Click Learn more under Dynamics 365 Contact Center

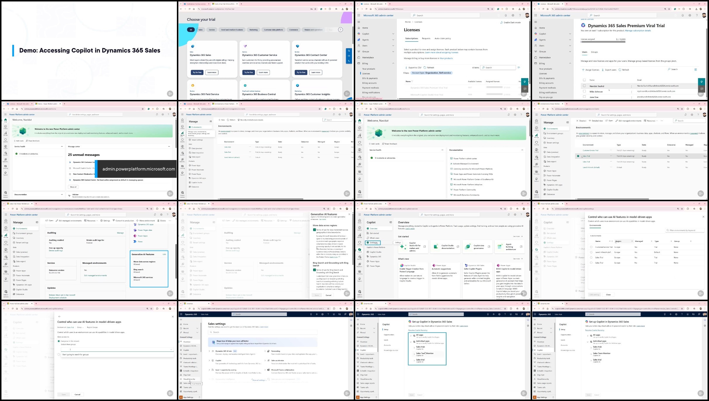coord(315,72)
